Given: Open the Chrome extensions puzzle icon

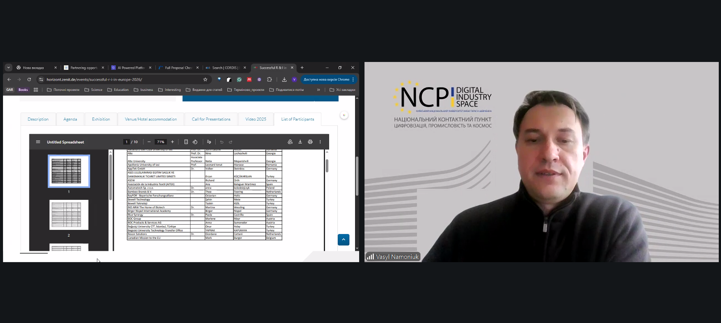Looking at the screenshot, I should pos(269,80).
